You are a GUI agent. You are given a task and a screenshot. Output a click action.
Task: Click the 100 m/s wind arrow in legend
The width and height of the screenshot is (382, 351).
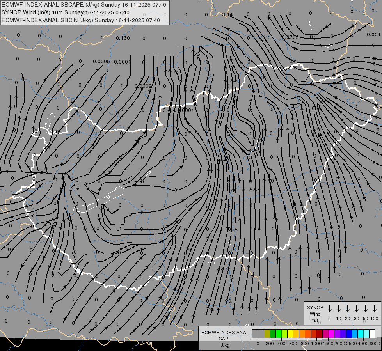pos(375,308)
